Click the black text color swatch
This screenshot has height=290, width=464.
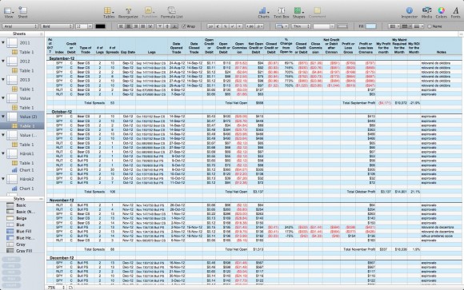pyautogui.click(x=100, y=26)
